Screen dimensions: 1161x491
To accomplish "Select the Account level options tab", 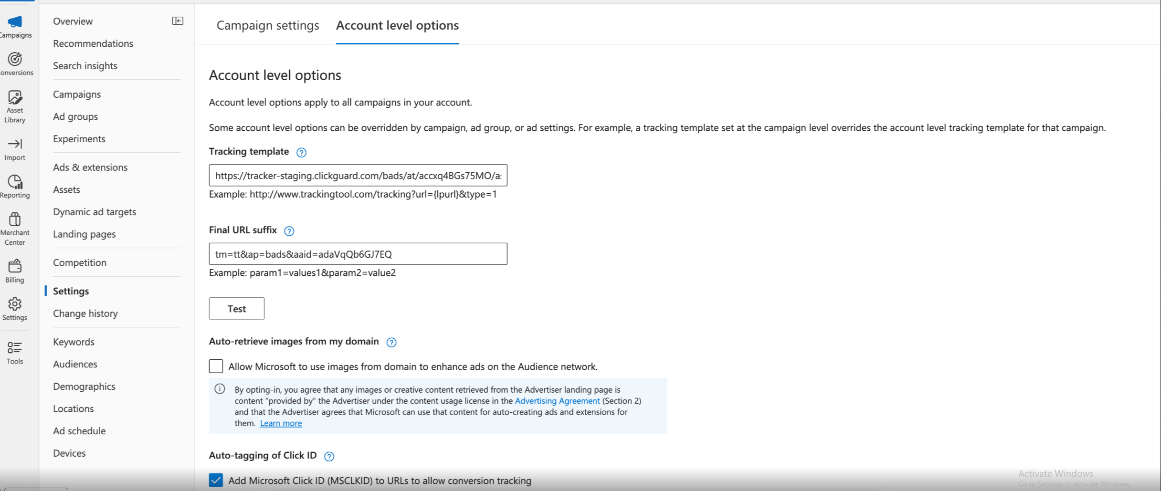I will pyautogui.click(x=397, y=25).
